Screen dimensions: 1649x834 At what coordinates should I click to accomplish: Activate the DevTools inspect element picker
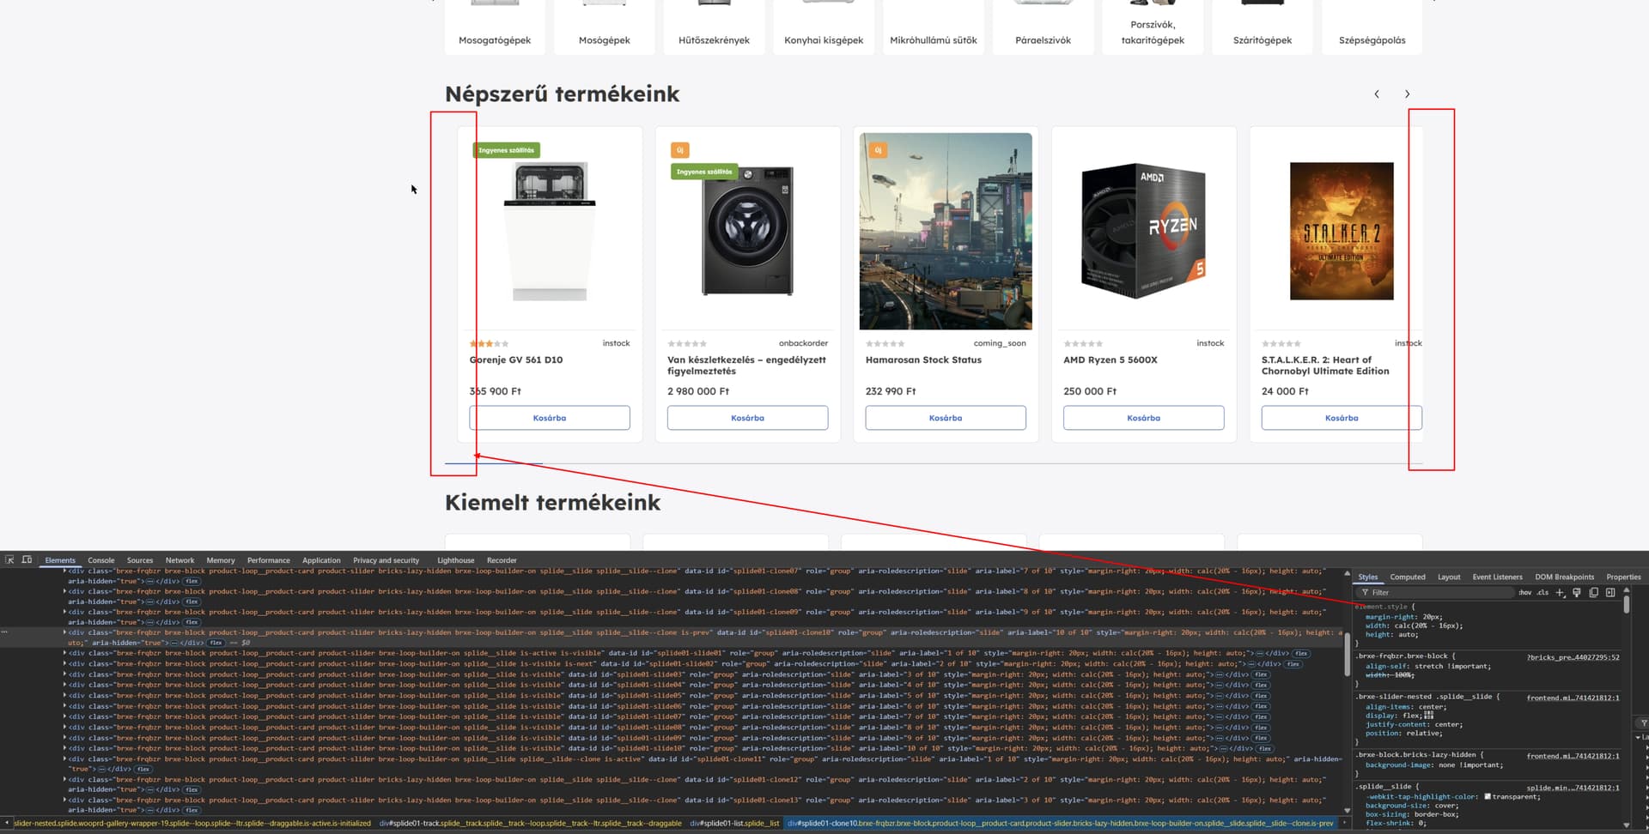pyautogui.click(x=9, y=559)
